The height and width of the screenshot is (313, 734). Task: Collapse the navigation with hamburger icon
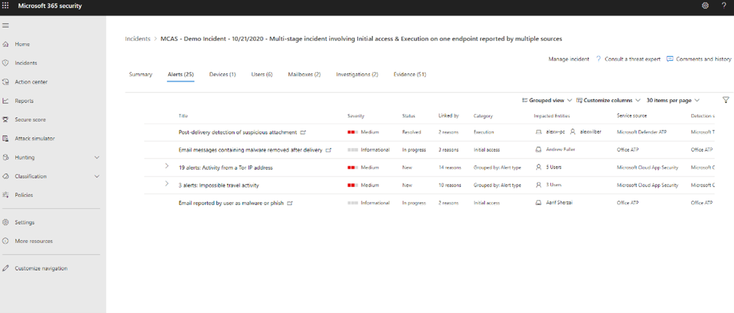click(5, 25)
